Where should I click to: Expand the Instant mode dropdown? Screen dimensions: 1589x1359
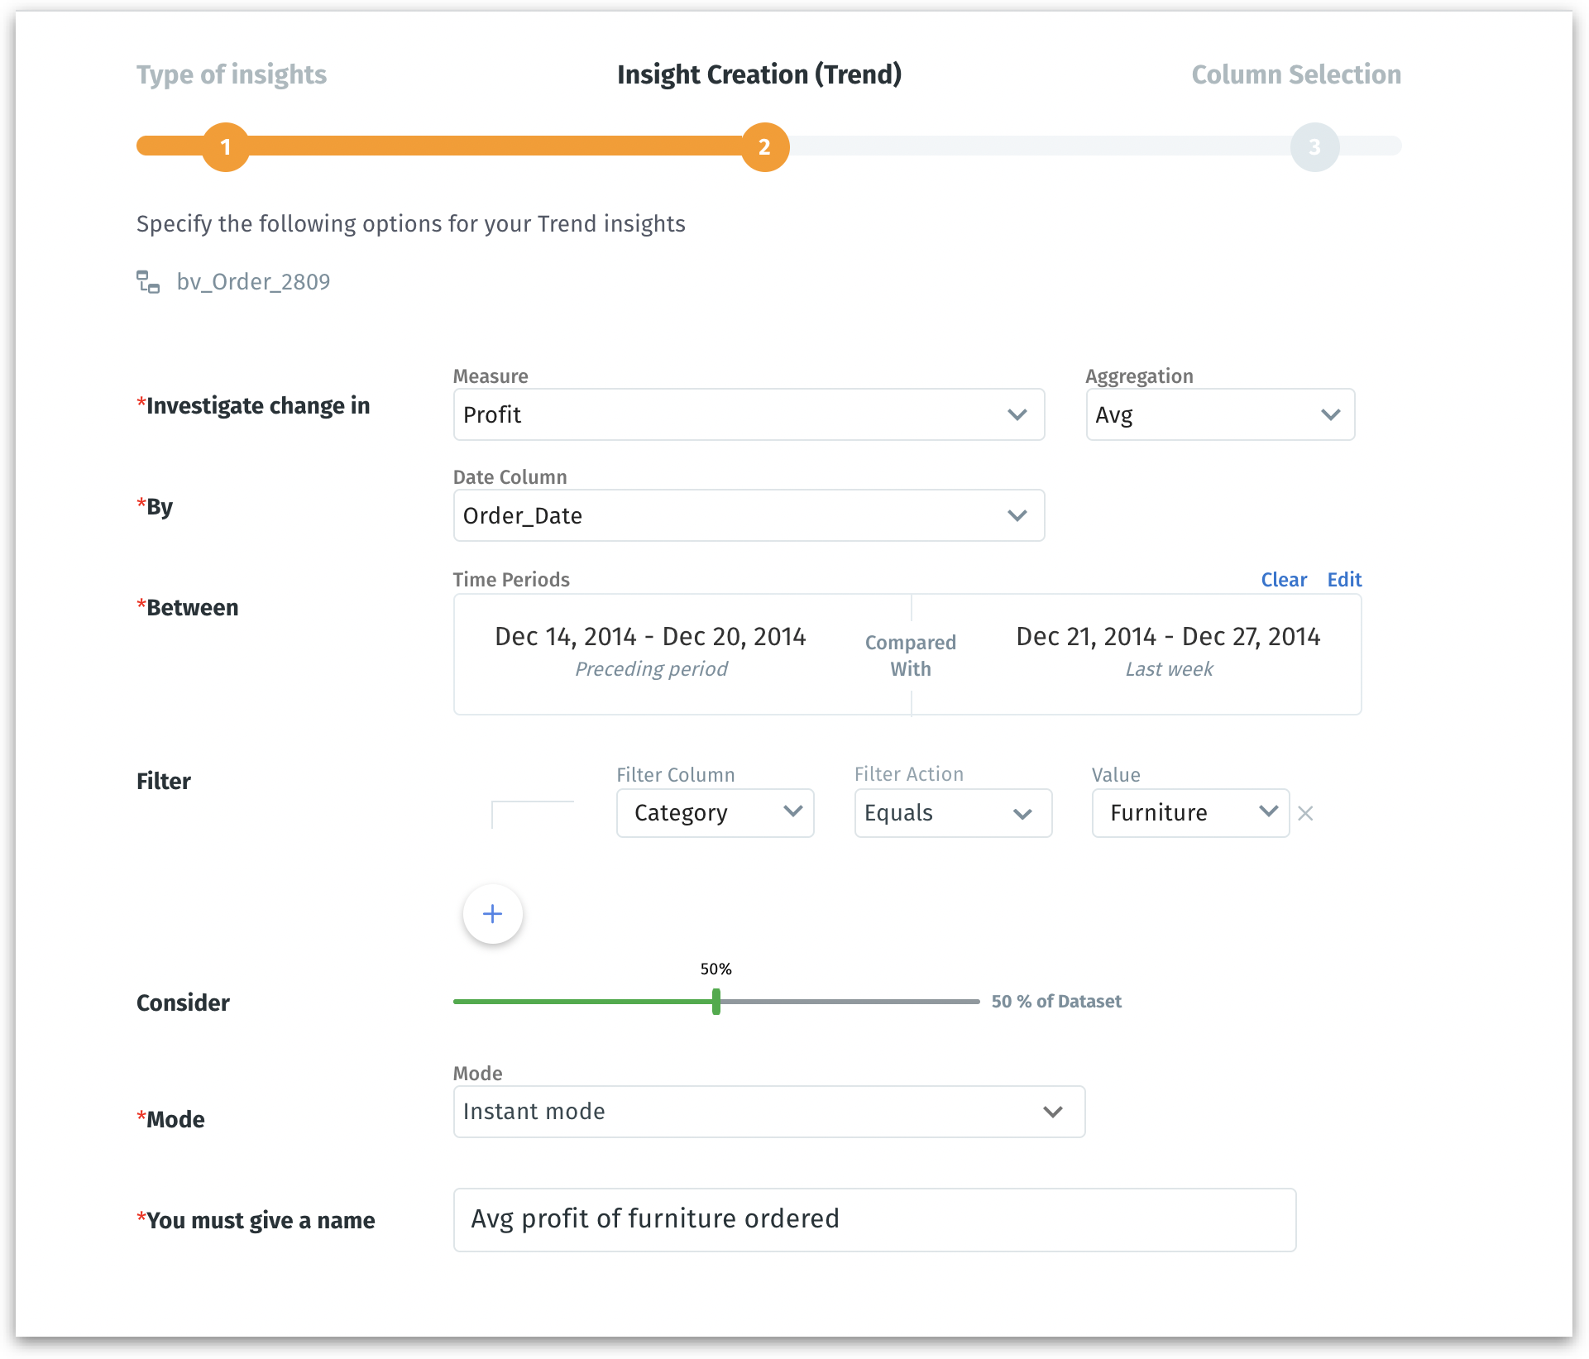click(x=768, y=1112)
